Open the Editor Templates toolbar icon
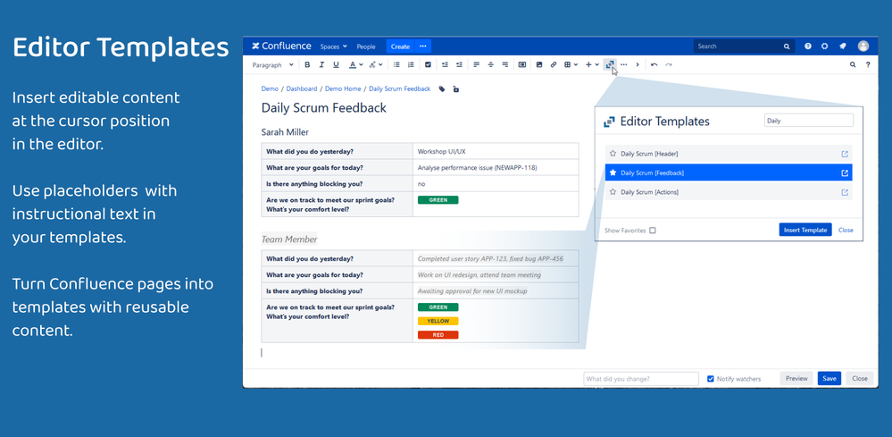Screen dimensions: 892x437 609,65
